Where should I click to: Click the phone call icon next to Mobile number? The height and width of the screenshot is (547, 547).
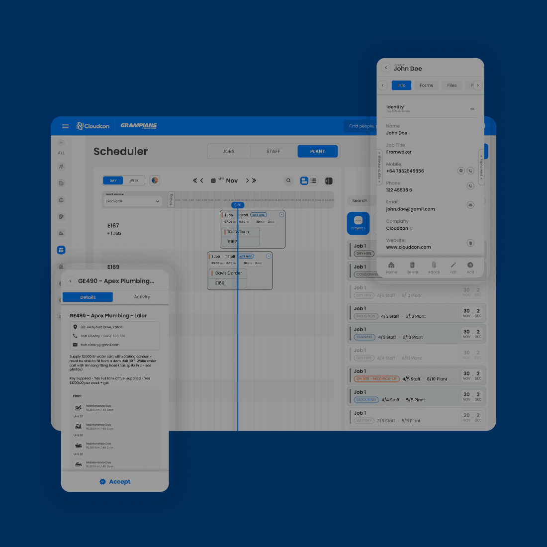(x=470, y=170)
